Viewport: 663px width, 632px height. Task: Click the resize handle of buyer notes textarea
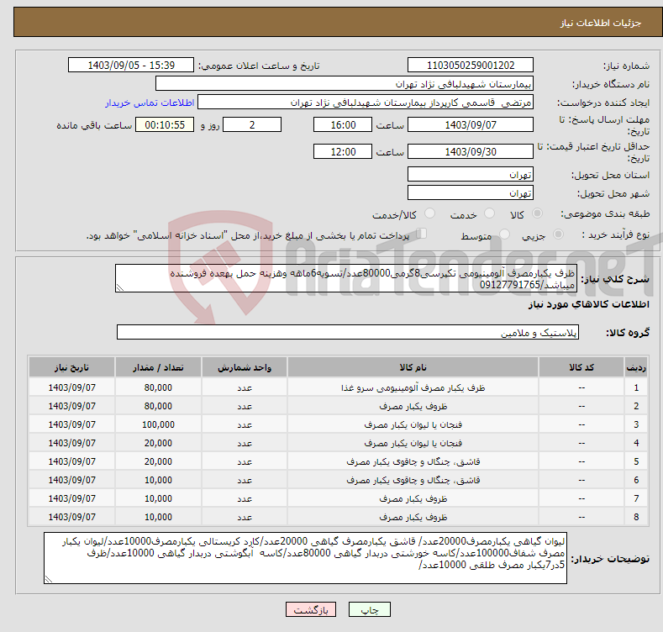click(49, 579)
